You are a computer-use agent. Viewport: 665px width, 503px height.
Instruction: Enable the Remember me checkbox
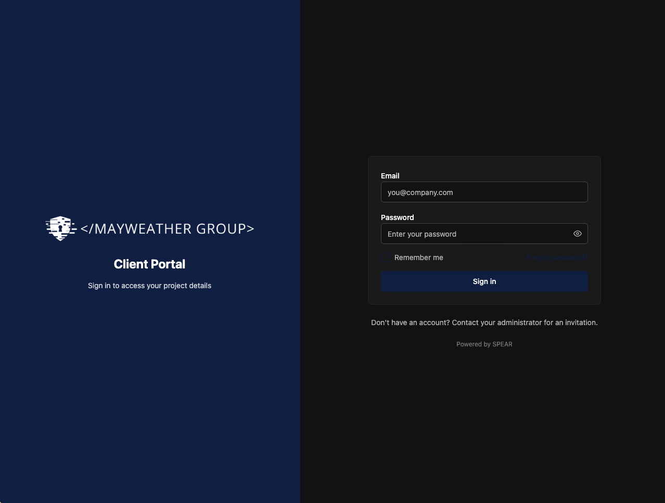coord(385,257)
